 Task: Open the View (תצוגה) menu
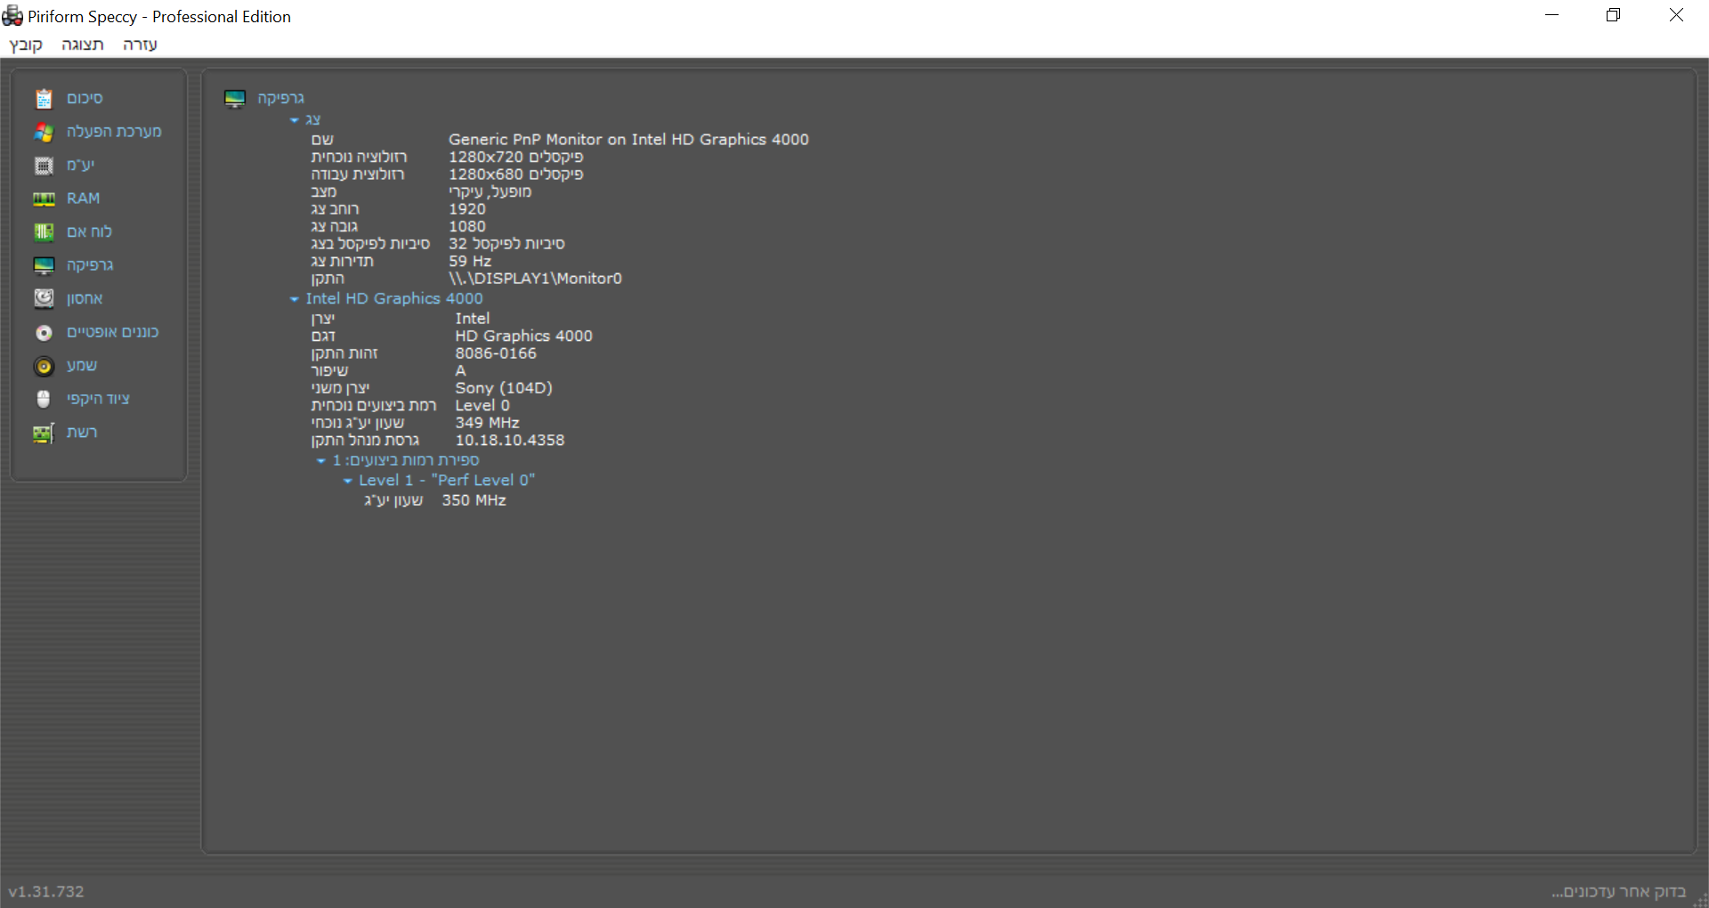[x=83, y=45]
